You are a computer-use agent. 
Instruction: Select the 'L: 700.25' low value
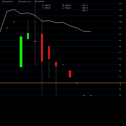[x=67, y=8]
